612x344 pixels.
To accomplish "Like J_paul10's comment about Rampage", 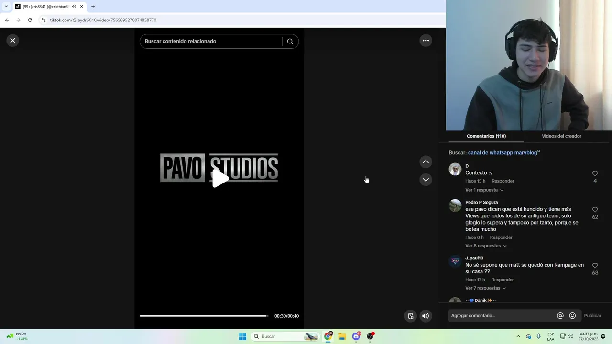I will (x=595, y=266).
